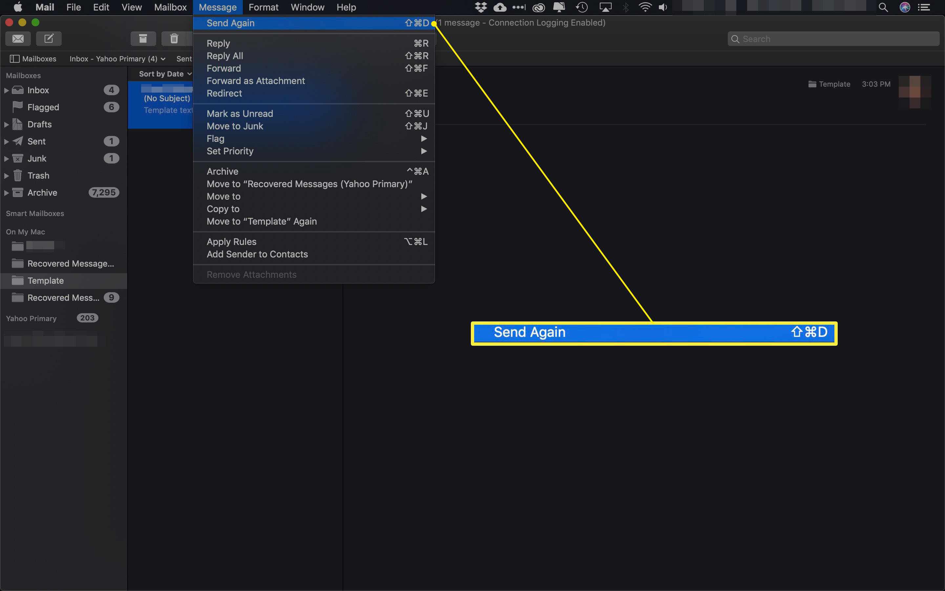Click the Sent favorites bar button
Image resolution: width=945 pixels, height=591 pixels.
tap(184, 59)
